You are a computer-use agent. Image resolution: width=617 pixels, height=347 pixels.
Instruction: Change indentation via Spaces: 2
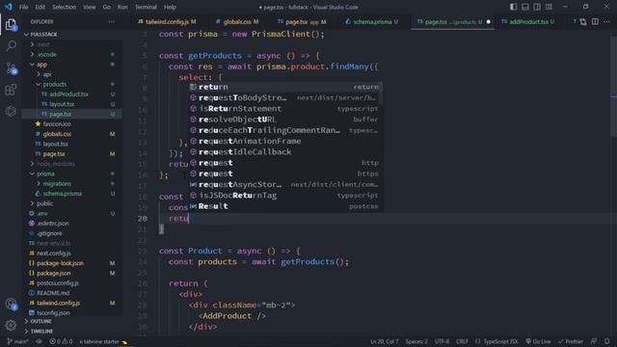416,341
